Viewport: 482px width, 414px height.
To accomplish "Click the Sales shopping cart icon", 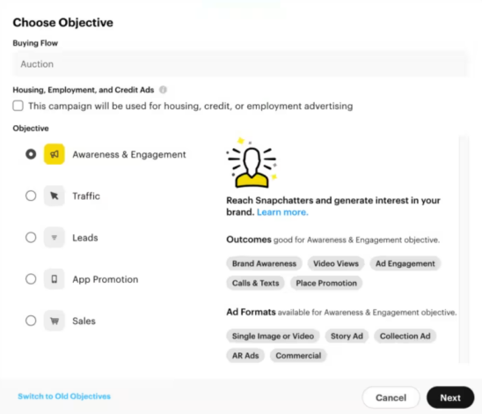I will 55,321.
